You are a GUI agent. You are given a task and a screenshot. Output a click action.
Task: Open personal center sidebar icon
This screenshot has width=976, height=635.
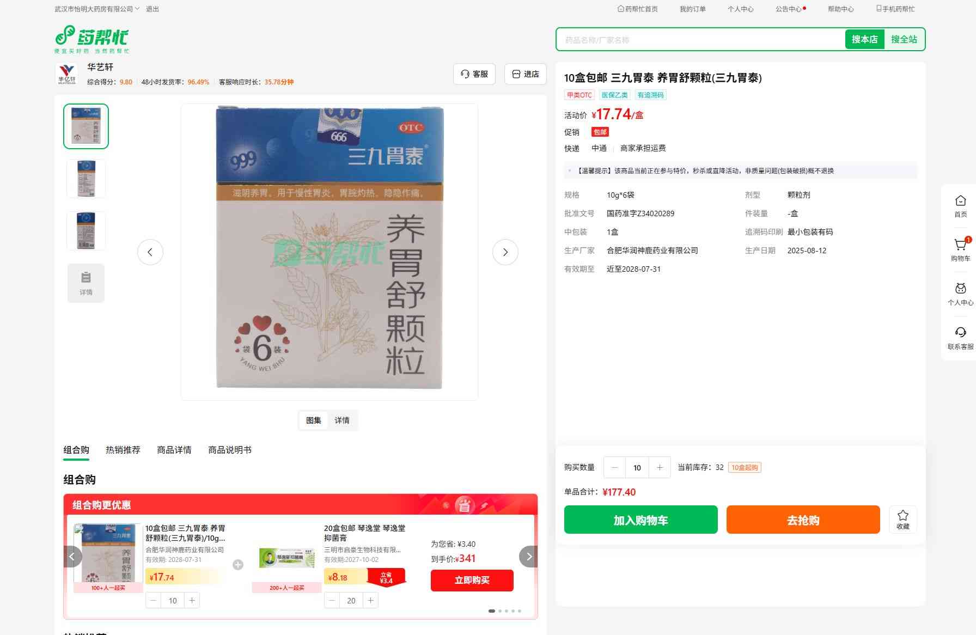(x=960, y=294)
